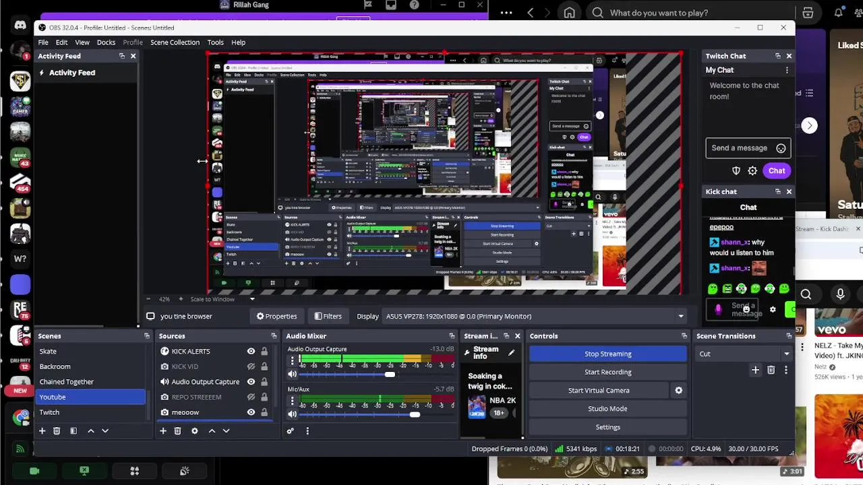Adjust the Mic/Aux volume slider
This screenshot has width=863, height=485.
point(414,414)
